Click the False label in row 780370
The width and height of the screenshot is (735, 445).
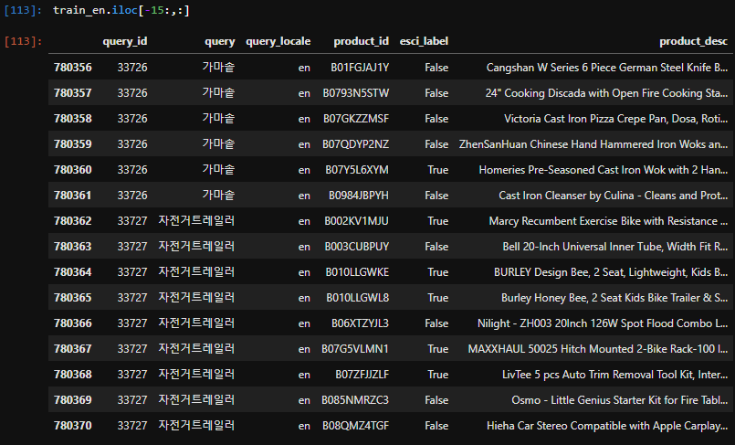(x=436, y=425)
